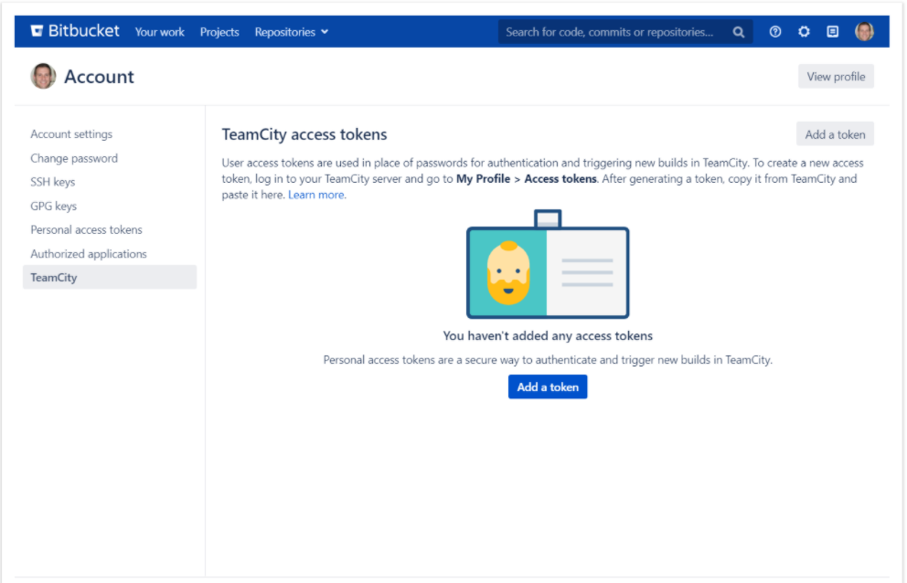Click the View profile button
The image size is (907, 583).
pos(836,77)
